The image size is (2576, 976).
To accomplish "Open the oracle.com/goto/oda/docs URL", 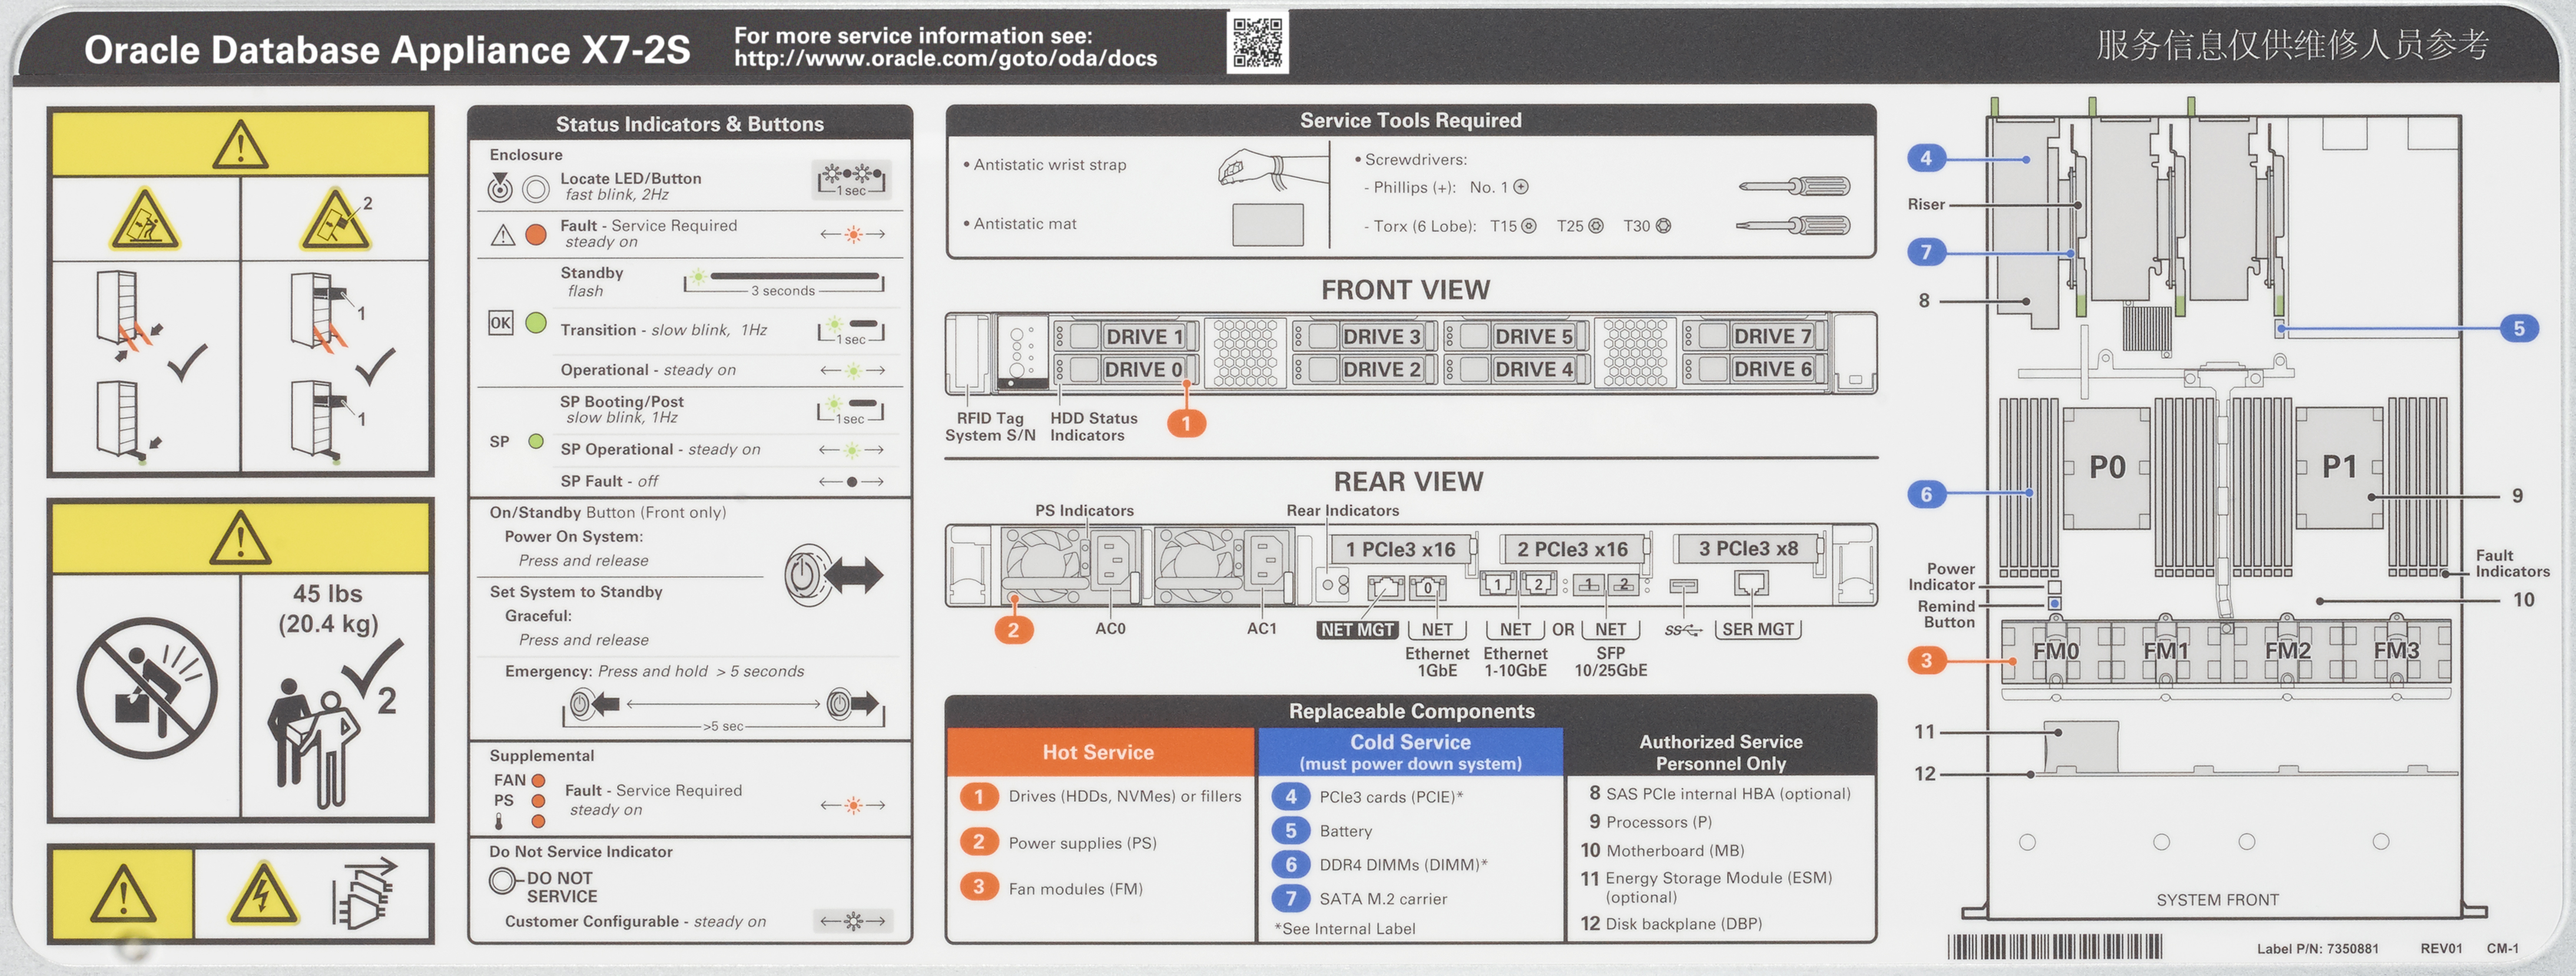I will [x=945, y=59].
